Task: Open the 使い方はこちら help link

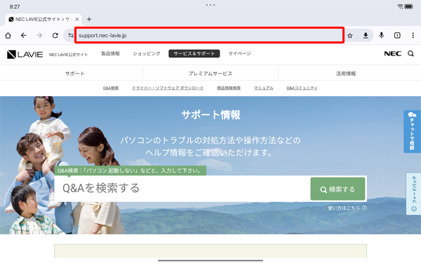Action: [347, 208]
